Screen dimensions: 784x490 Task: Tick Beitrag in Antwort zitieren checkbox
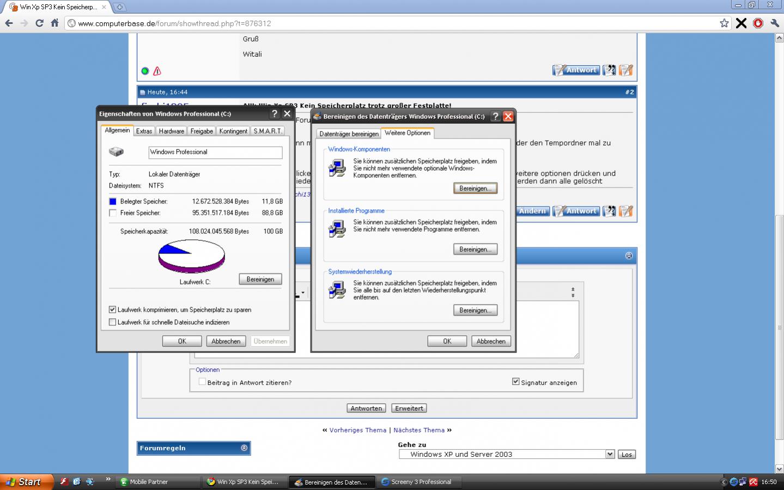(x=202, y=382)
